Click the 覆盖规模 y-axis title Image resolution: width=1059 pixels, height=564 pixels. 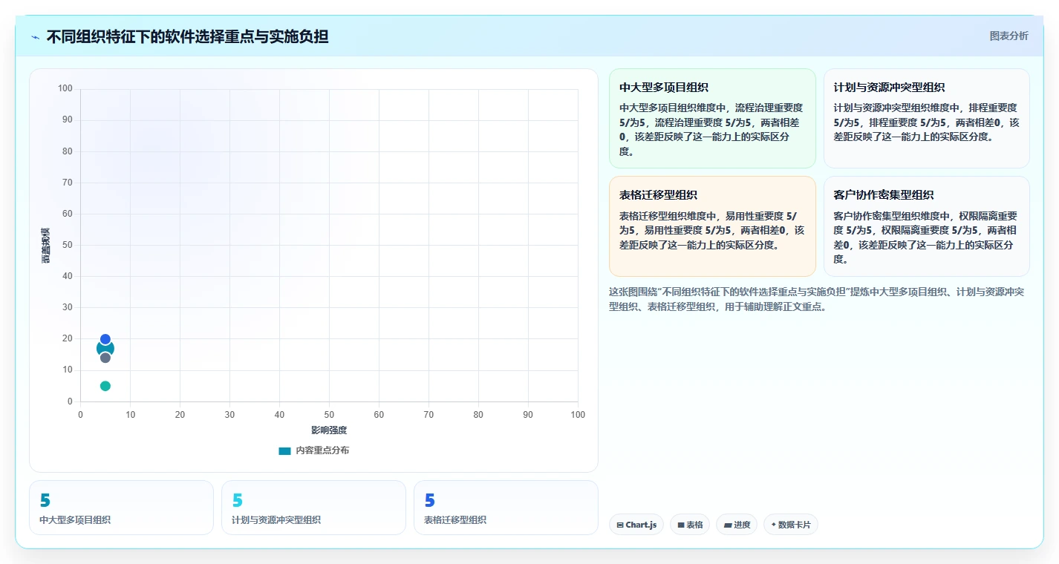click(46, 245)
